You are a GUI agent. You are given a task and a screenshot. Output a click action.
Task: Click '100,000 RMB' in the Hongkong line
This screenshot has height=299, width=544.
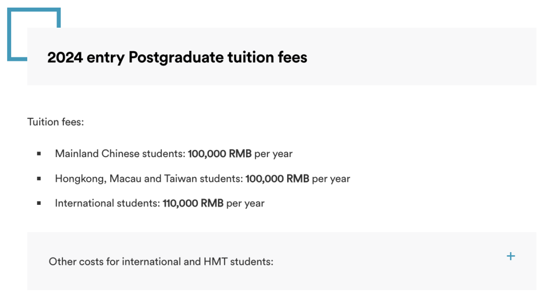tap(277, 179)
